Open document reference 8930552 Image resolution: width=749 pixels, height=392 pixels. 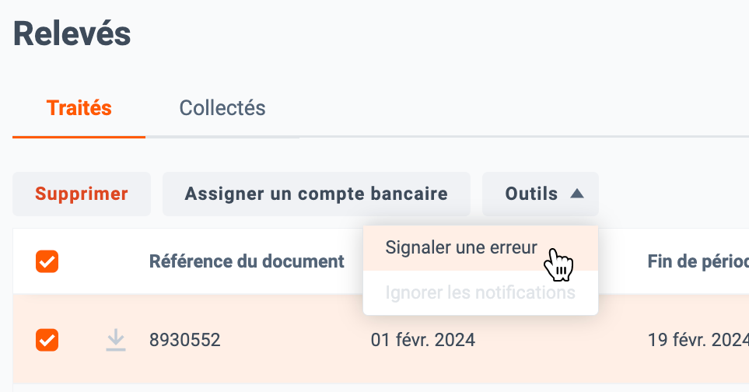(185, 340)
